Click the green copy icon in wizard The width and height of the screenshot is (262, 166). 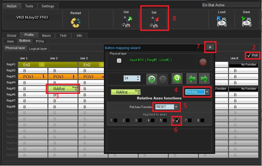click(152, 79)
